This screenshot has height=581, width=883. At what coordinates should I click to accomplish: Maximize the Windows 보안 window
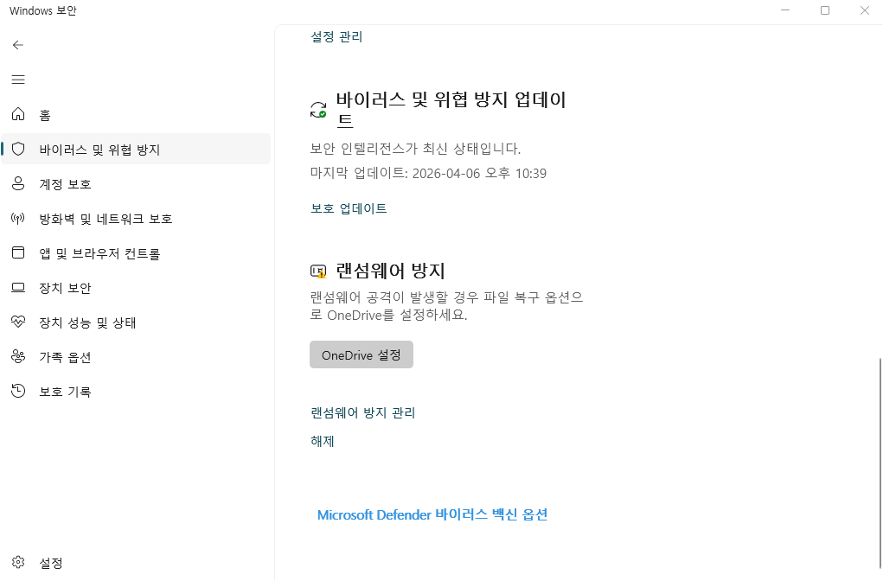coord(825,10)
